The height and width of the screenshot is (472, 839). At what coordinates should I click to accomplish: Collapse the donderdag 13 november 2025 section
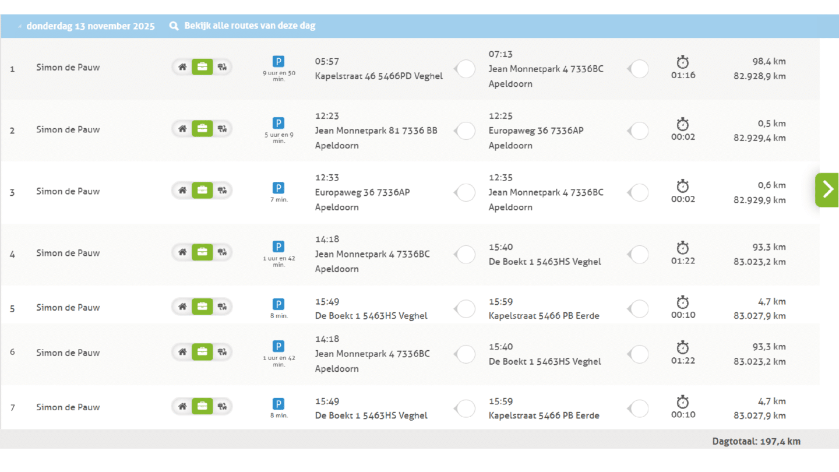[20, 27]
